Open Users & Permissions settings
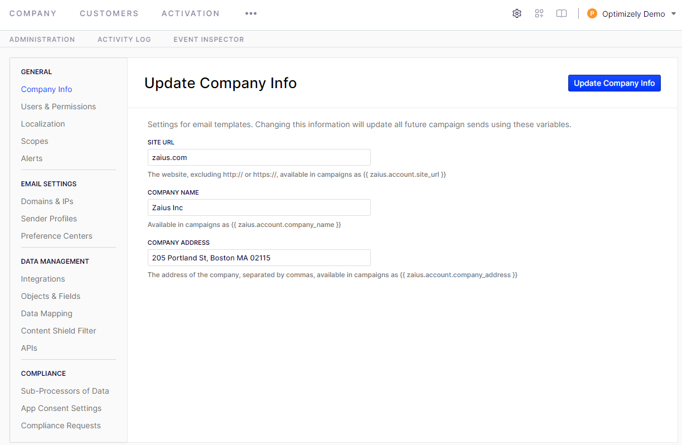Viewport: 682px width, 445px height. click(x=58, y=106)
